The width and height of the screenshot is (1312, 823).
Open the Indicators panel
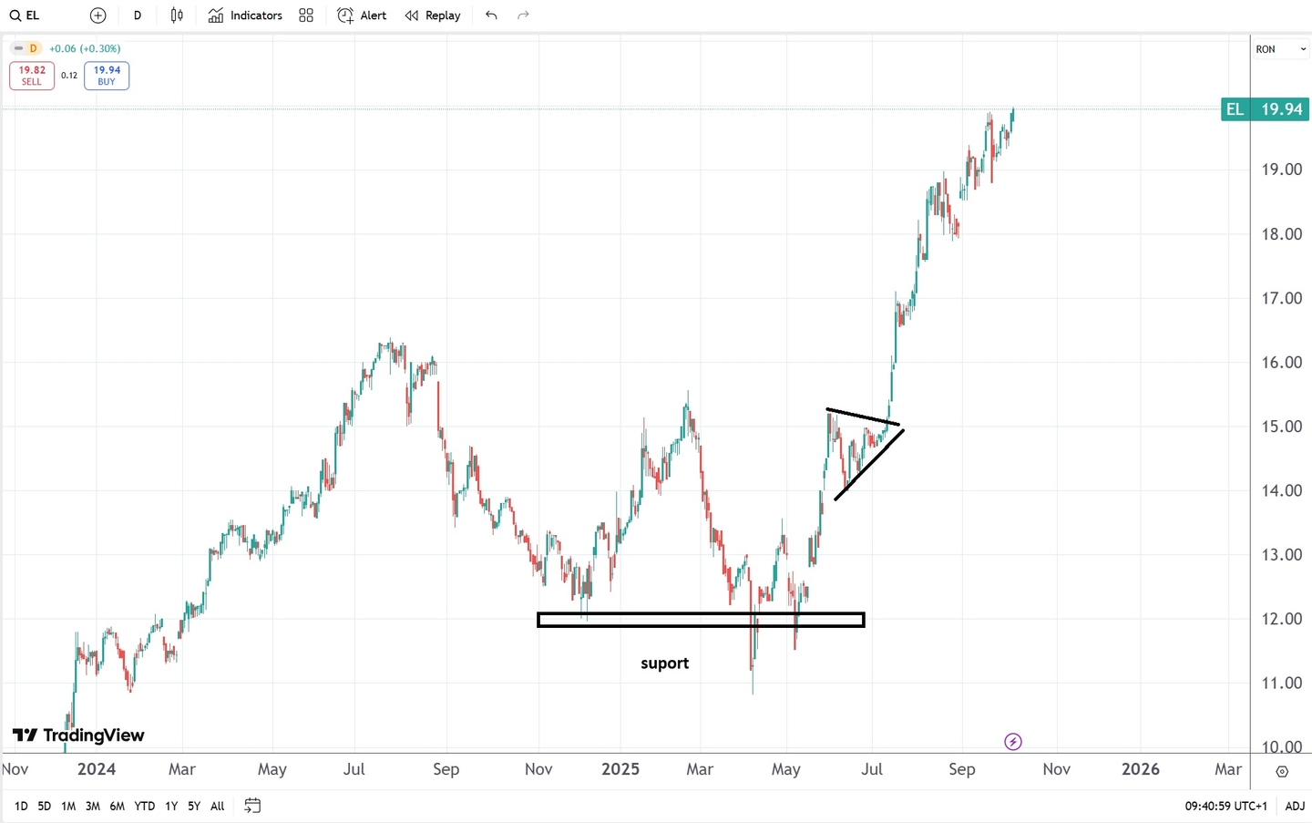click(x=245, y=15)
